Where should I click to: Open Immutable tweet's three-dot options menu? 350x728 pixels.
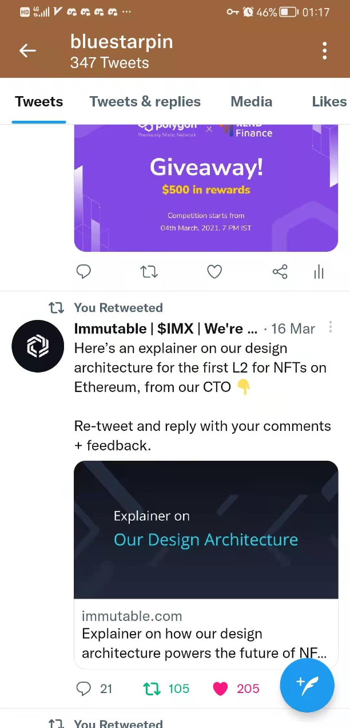coord(331,327)
